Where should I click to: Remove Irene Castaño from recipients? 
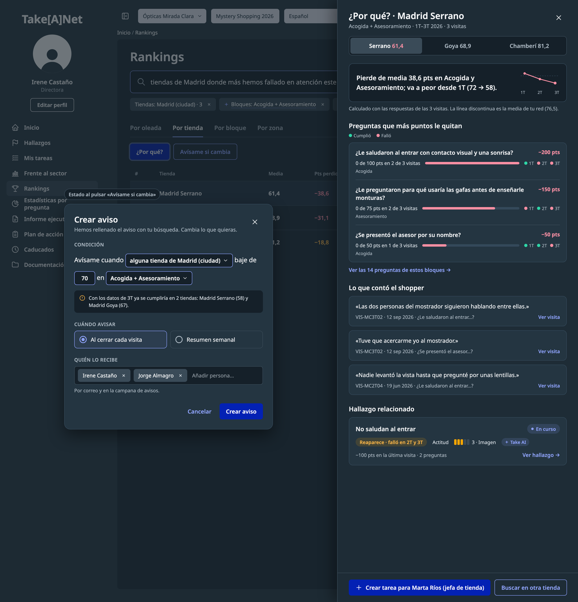[124, 376]
